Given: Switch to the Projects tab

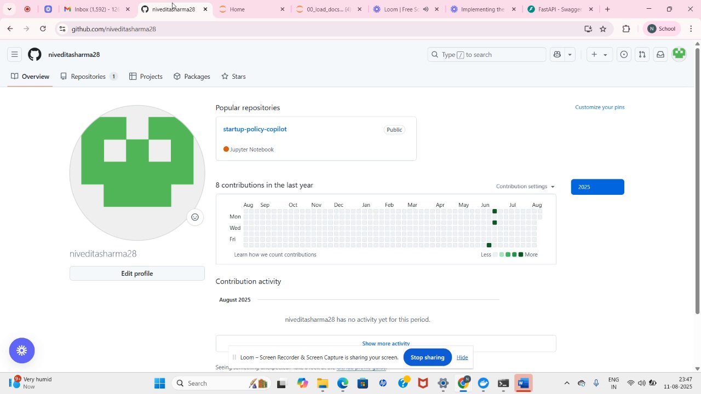Looking at the screenshot, I should (x=146, y=77).
